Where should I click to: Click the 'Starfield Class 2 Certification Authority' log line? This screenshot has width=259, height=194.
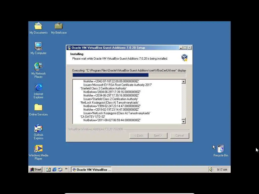click(103, 88)
